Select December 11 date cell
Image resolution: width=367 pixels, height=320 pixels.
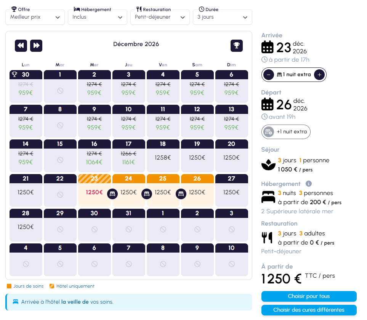pyautogui.click(x=163, y=121)
